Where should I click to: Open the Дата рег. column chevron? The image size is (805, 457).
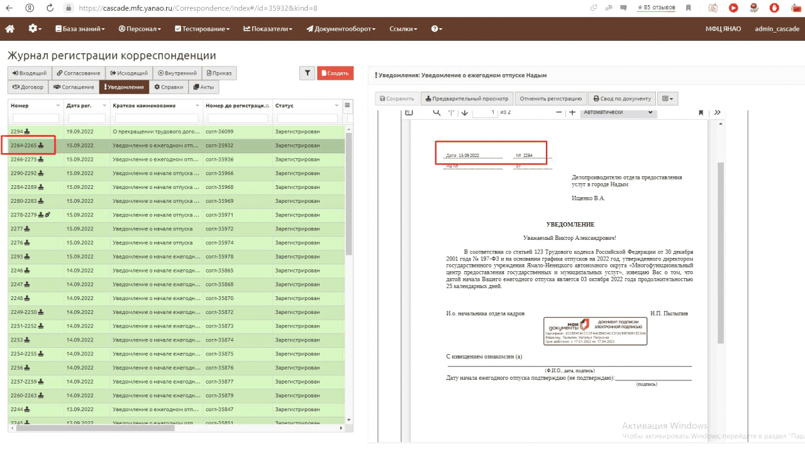coord(104,105)
